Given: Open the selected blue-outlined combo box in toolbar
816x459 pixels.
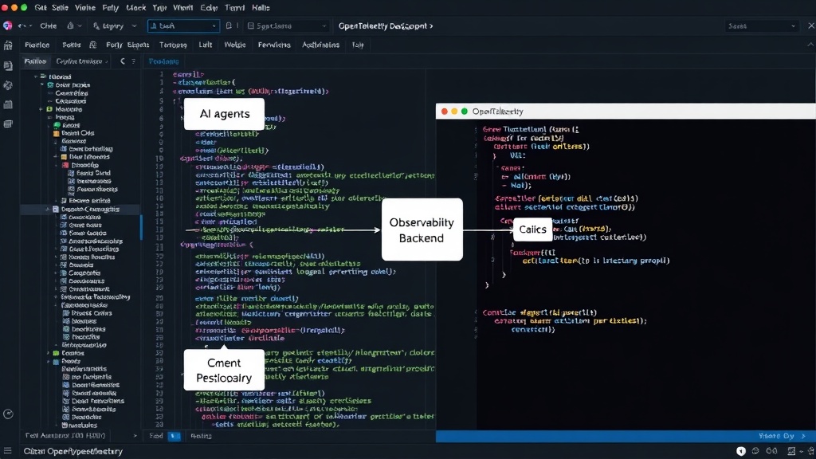Looking at the screenshot, I should (183, 25).
